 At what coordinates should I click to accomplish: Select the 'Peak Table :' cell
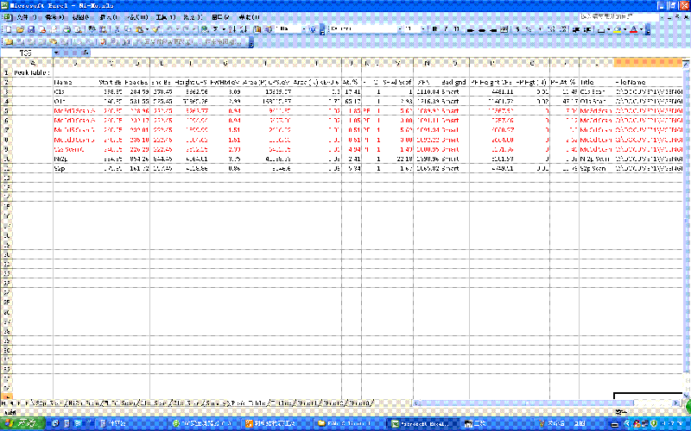(33, 72)
